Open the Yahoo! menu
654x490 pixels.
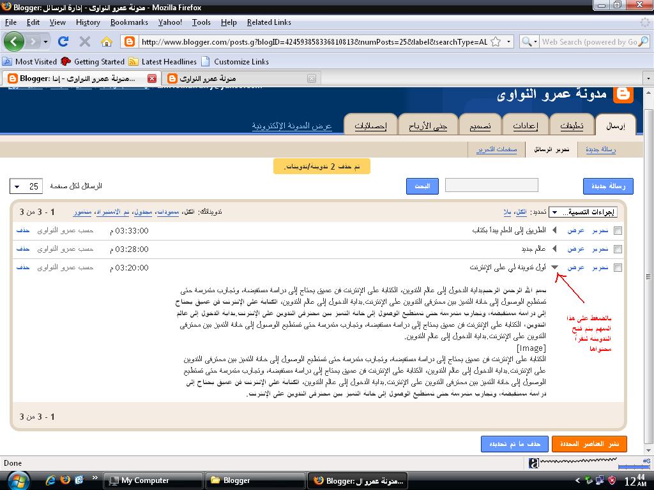[170, 22]
